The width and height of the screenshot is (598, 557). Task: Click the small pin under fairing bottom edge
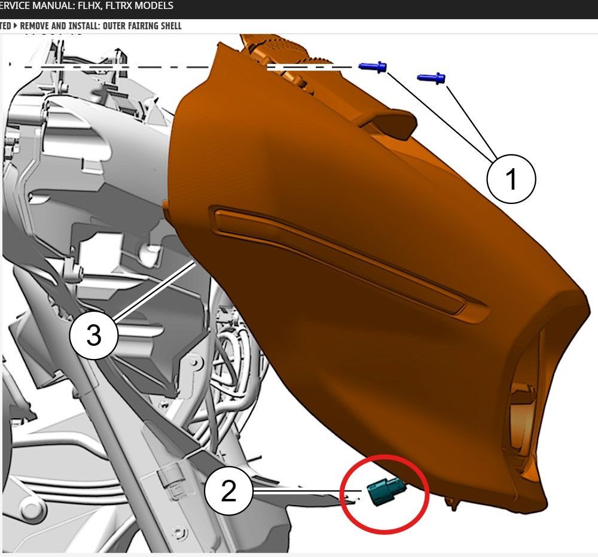pyautogui.click(x=453, y=506)
